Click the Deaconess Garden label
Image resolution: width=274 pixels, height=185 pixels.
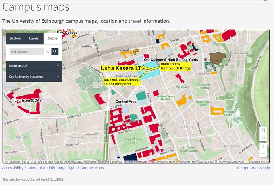coord(203,104)
